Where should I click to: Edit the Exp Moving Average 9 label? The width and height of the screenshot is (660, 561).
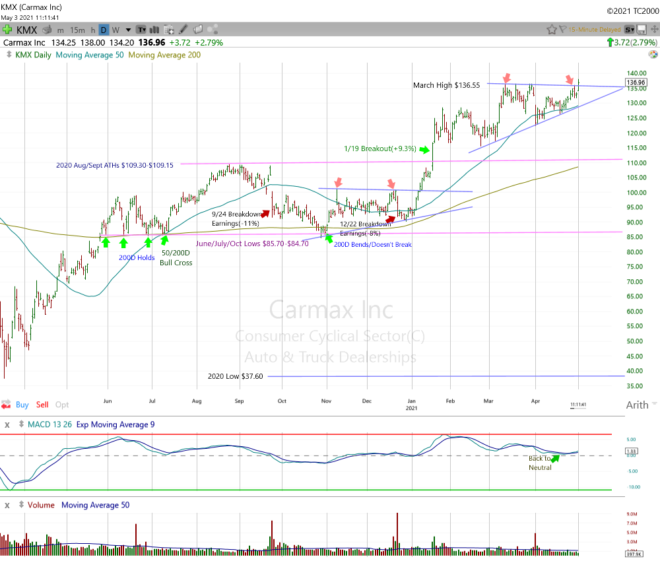[115, 424]
